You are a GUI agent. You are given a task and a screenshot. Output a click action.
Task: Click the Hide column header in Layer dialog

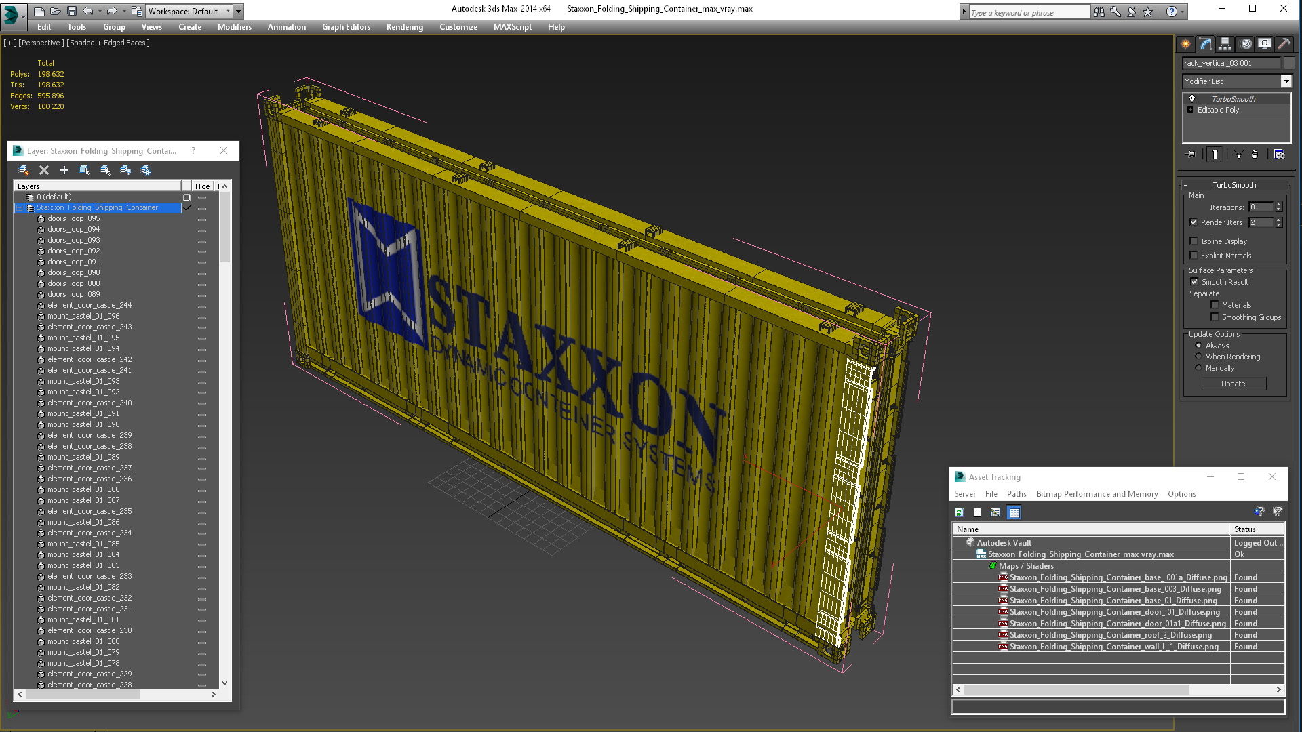pyautogui.click(x=202, y=186)
